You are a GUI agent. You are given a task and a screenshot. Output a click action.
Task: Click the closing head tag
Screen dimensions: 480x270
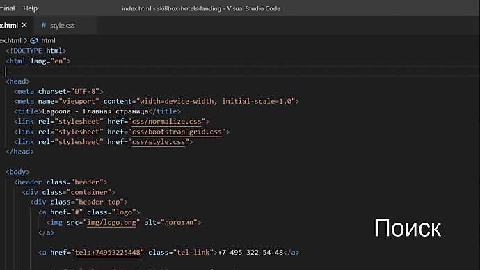19,152
